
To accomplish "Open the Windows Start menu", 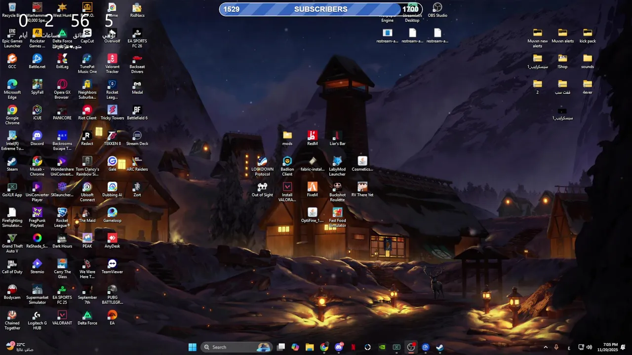I will [x=193, y=347].
